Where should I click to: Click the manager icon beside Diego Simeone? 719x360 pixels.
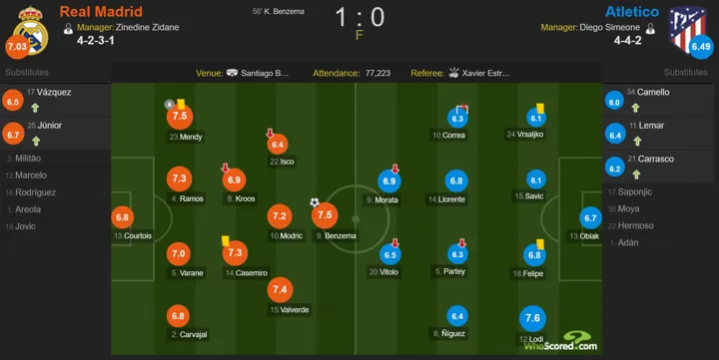coord(650,28)
